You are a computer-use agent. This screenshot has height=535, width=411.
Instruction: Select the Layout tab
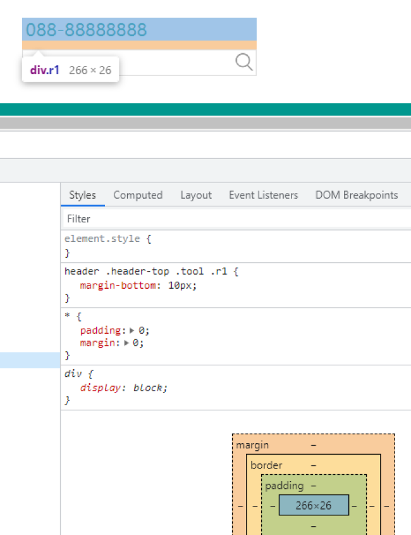click(196, 195)
